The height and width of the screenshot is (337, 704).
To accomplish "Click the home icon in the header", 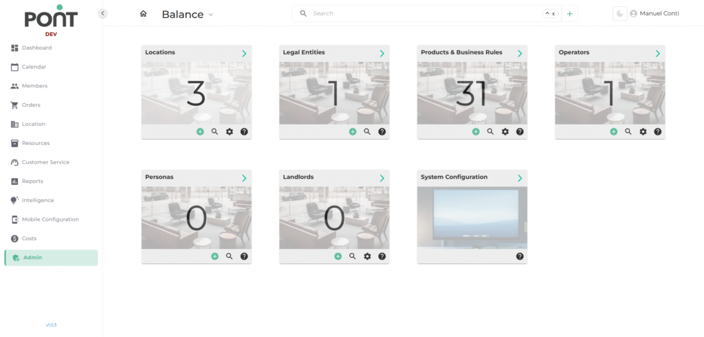I will coord(143,14).
